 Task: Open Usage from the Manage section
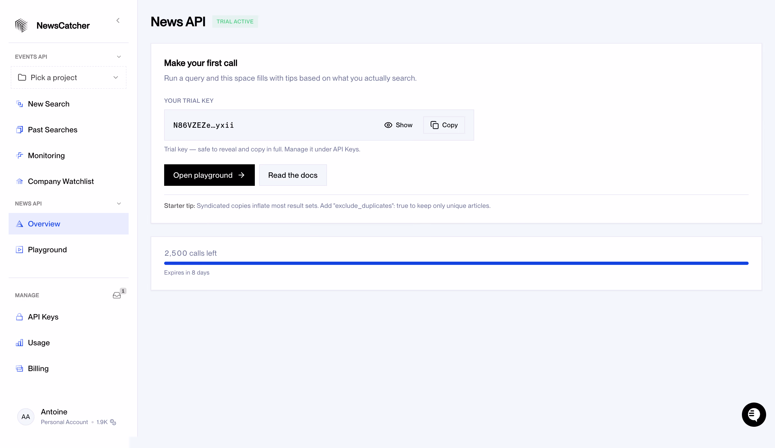[69, 343]
